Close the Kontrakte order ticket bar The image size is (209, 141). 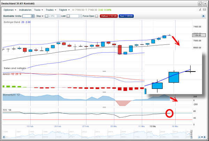click(203, 16)
